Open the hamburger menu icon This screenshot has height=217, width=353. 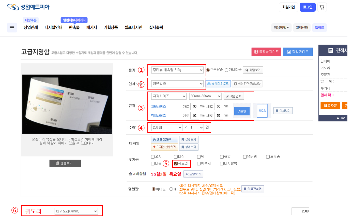pos(12,28)
